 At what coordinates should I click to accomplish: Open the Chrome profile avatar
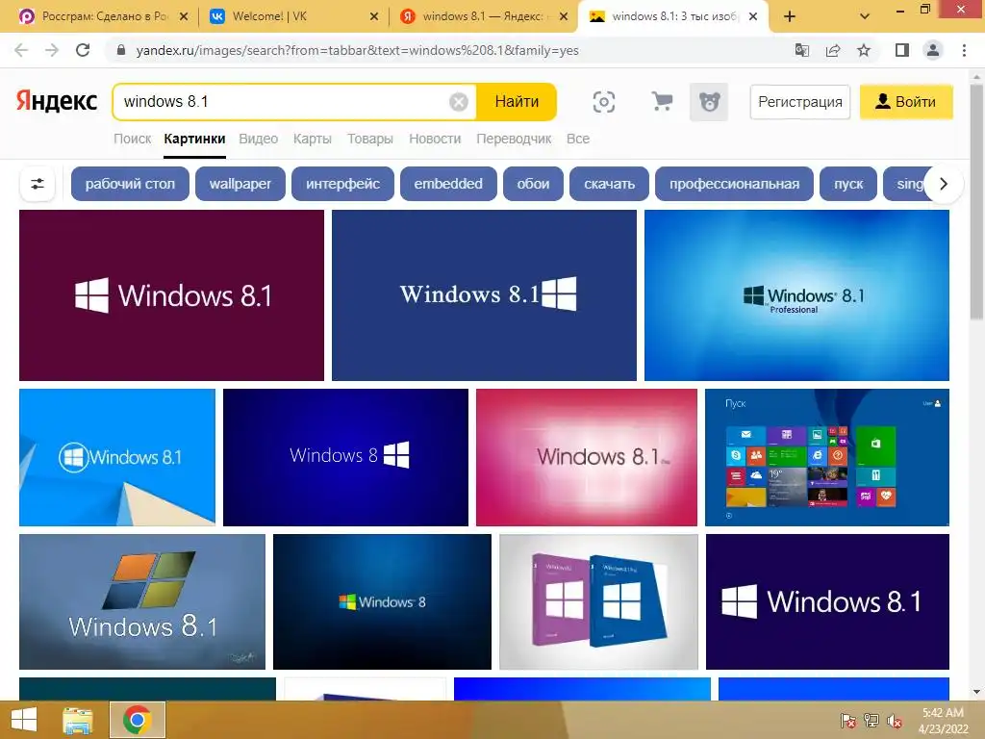click(933, 50)
